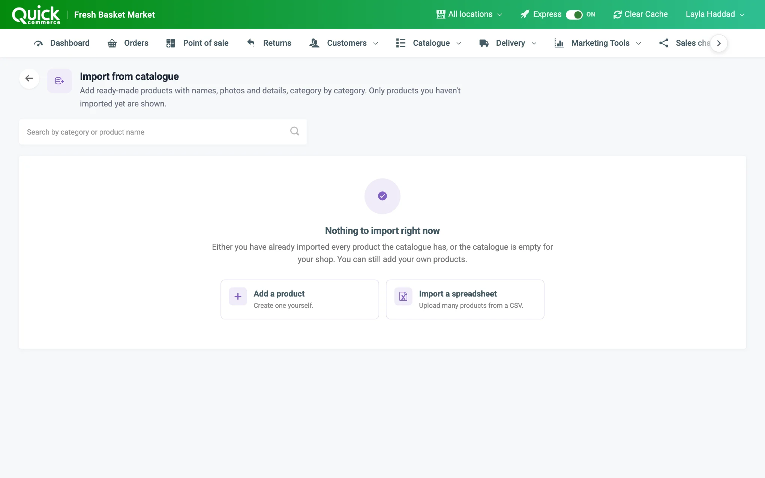The image size is (765, 478).
Task: Click the Returns reply-arrow icon
Action: [251, 42]
